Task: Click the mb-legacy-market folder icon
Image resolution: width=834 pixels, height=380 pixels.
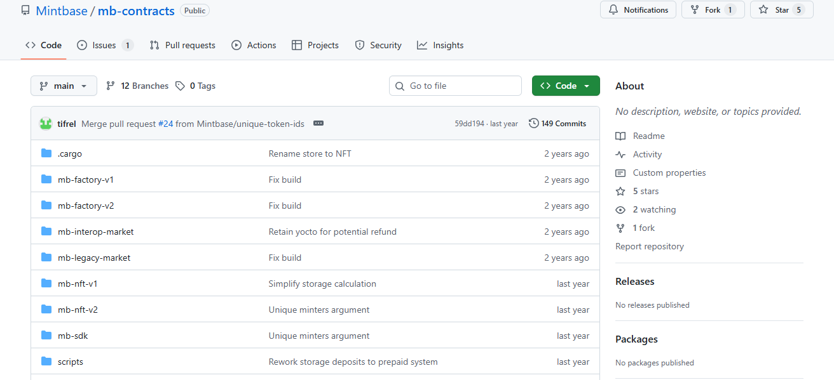Action: [x=46, y=258]
